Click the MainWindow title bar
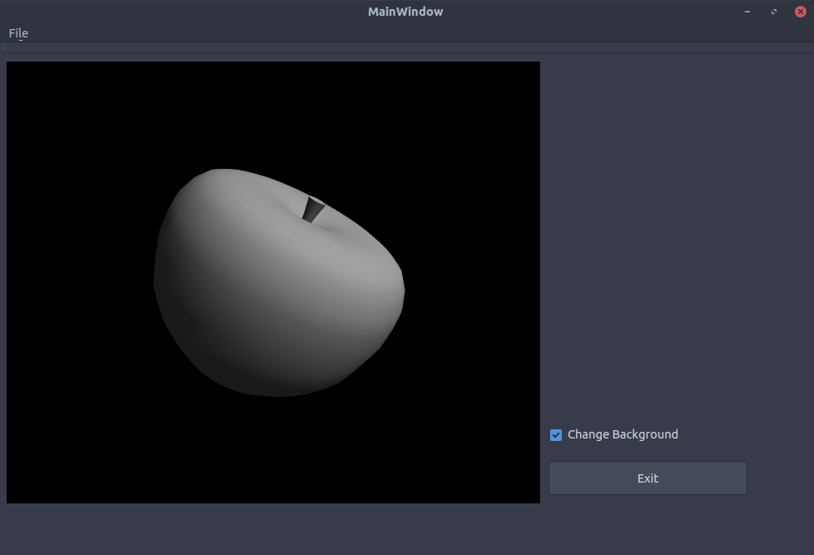The image size is (814, 555). click(405, 11)
